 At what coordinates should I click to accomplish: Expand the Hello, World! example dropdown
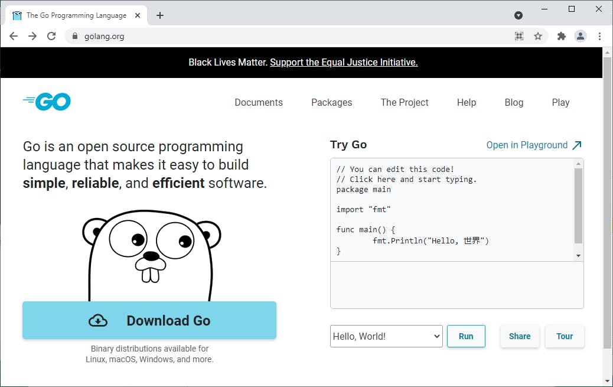pos(386,336)
